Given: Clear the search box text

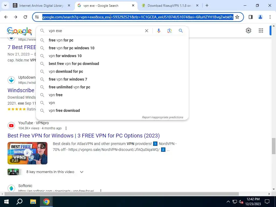Looking at the screenshot, I should (146, 31).
